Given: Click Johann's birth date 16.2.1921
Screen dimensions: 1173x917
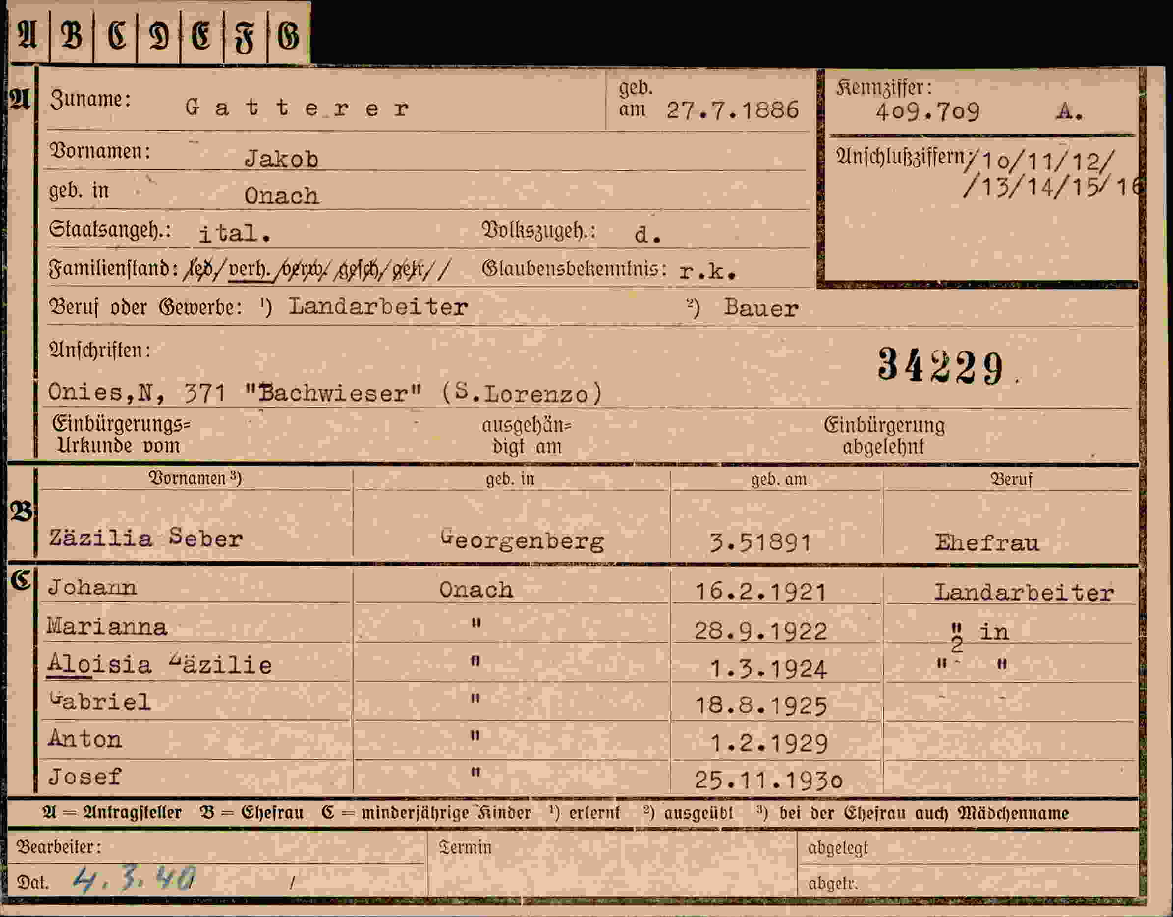Looking at the screenshot, I should 760,592.
